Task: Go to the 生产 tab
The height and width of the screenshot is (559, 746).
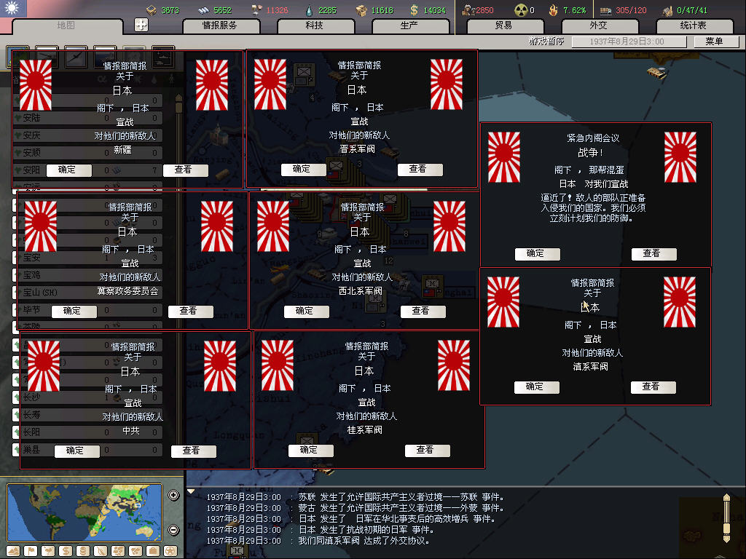Action: click(409, 25)
